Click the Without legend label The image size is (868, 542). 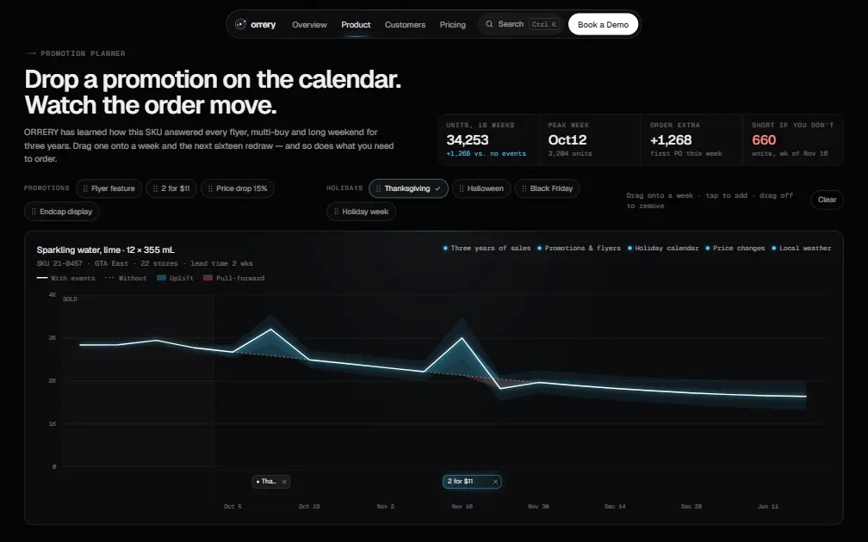[133, 278]
